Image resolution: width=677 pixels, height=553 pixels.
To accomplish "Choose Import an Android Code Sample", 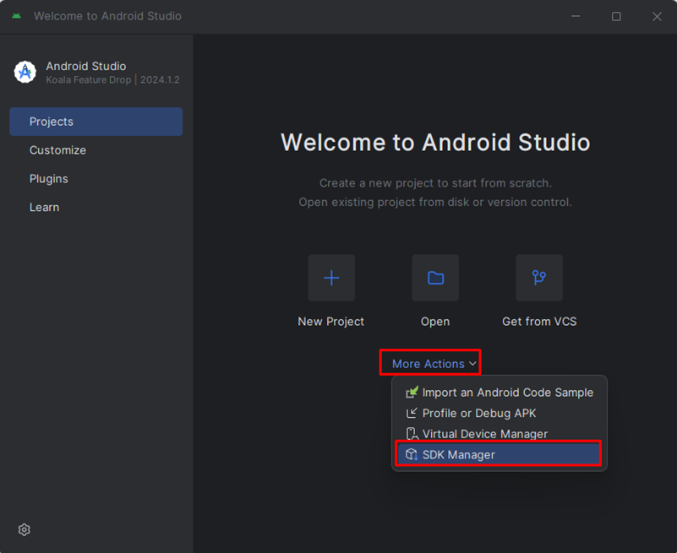I will click(500, 392).
